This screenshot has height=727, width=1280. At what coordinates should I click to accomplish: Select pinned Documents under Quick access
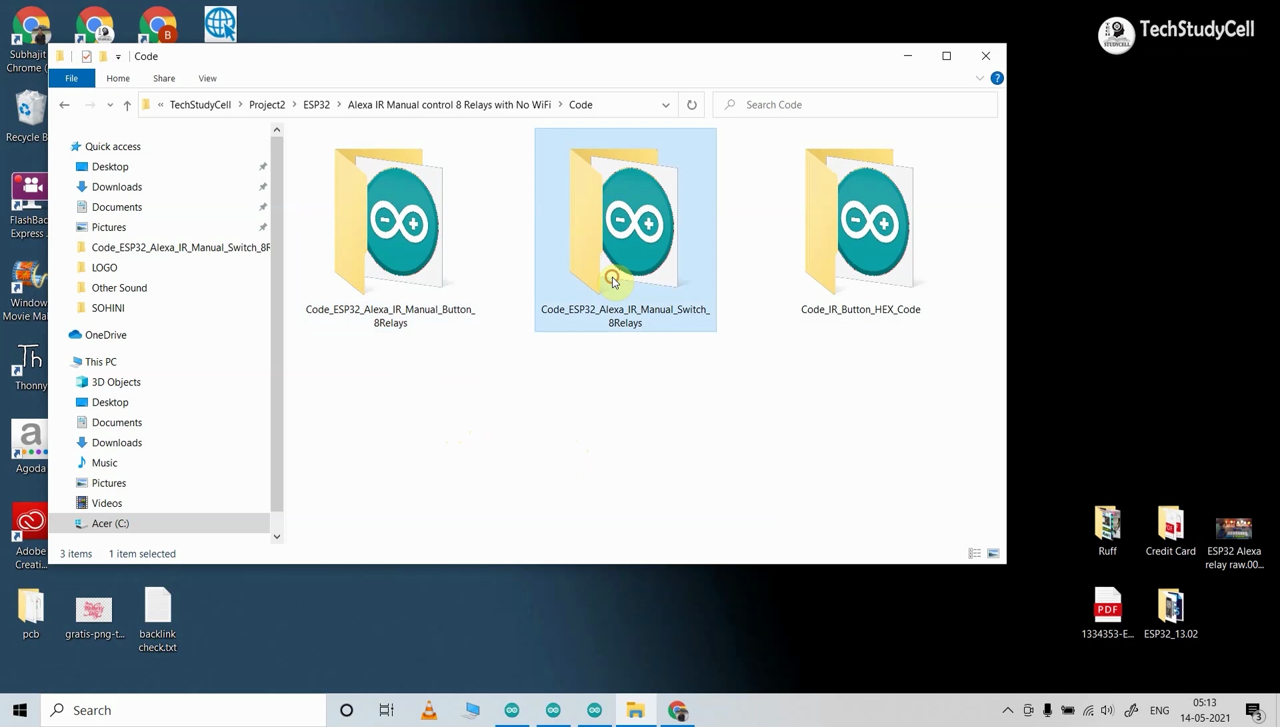click(x=117, y=207)
